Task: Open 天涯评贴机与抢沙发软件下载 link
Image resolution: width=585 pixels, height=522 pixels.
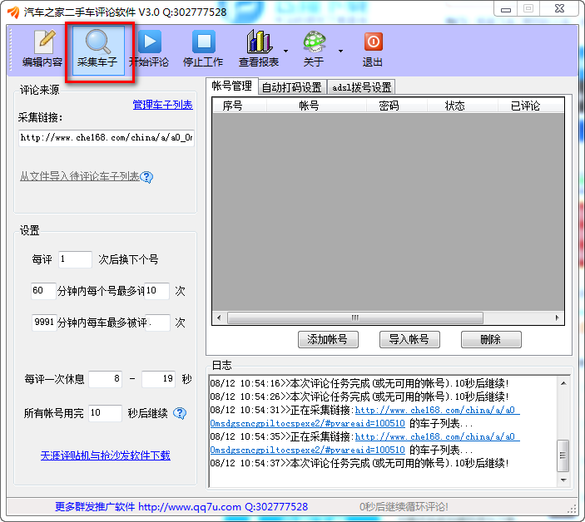Action: point(106,456)
